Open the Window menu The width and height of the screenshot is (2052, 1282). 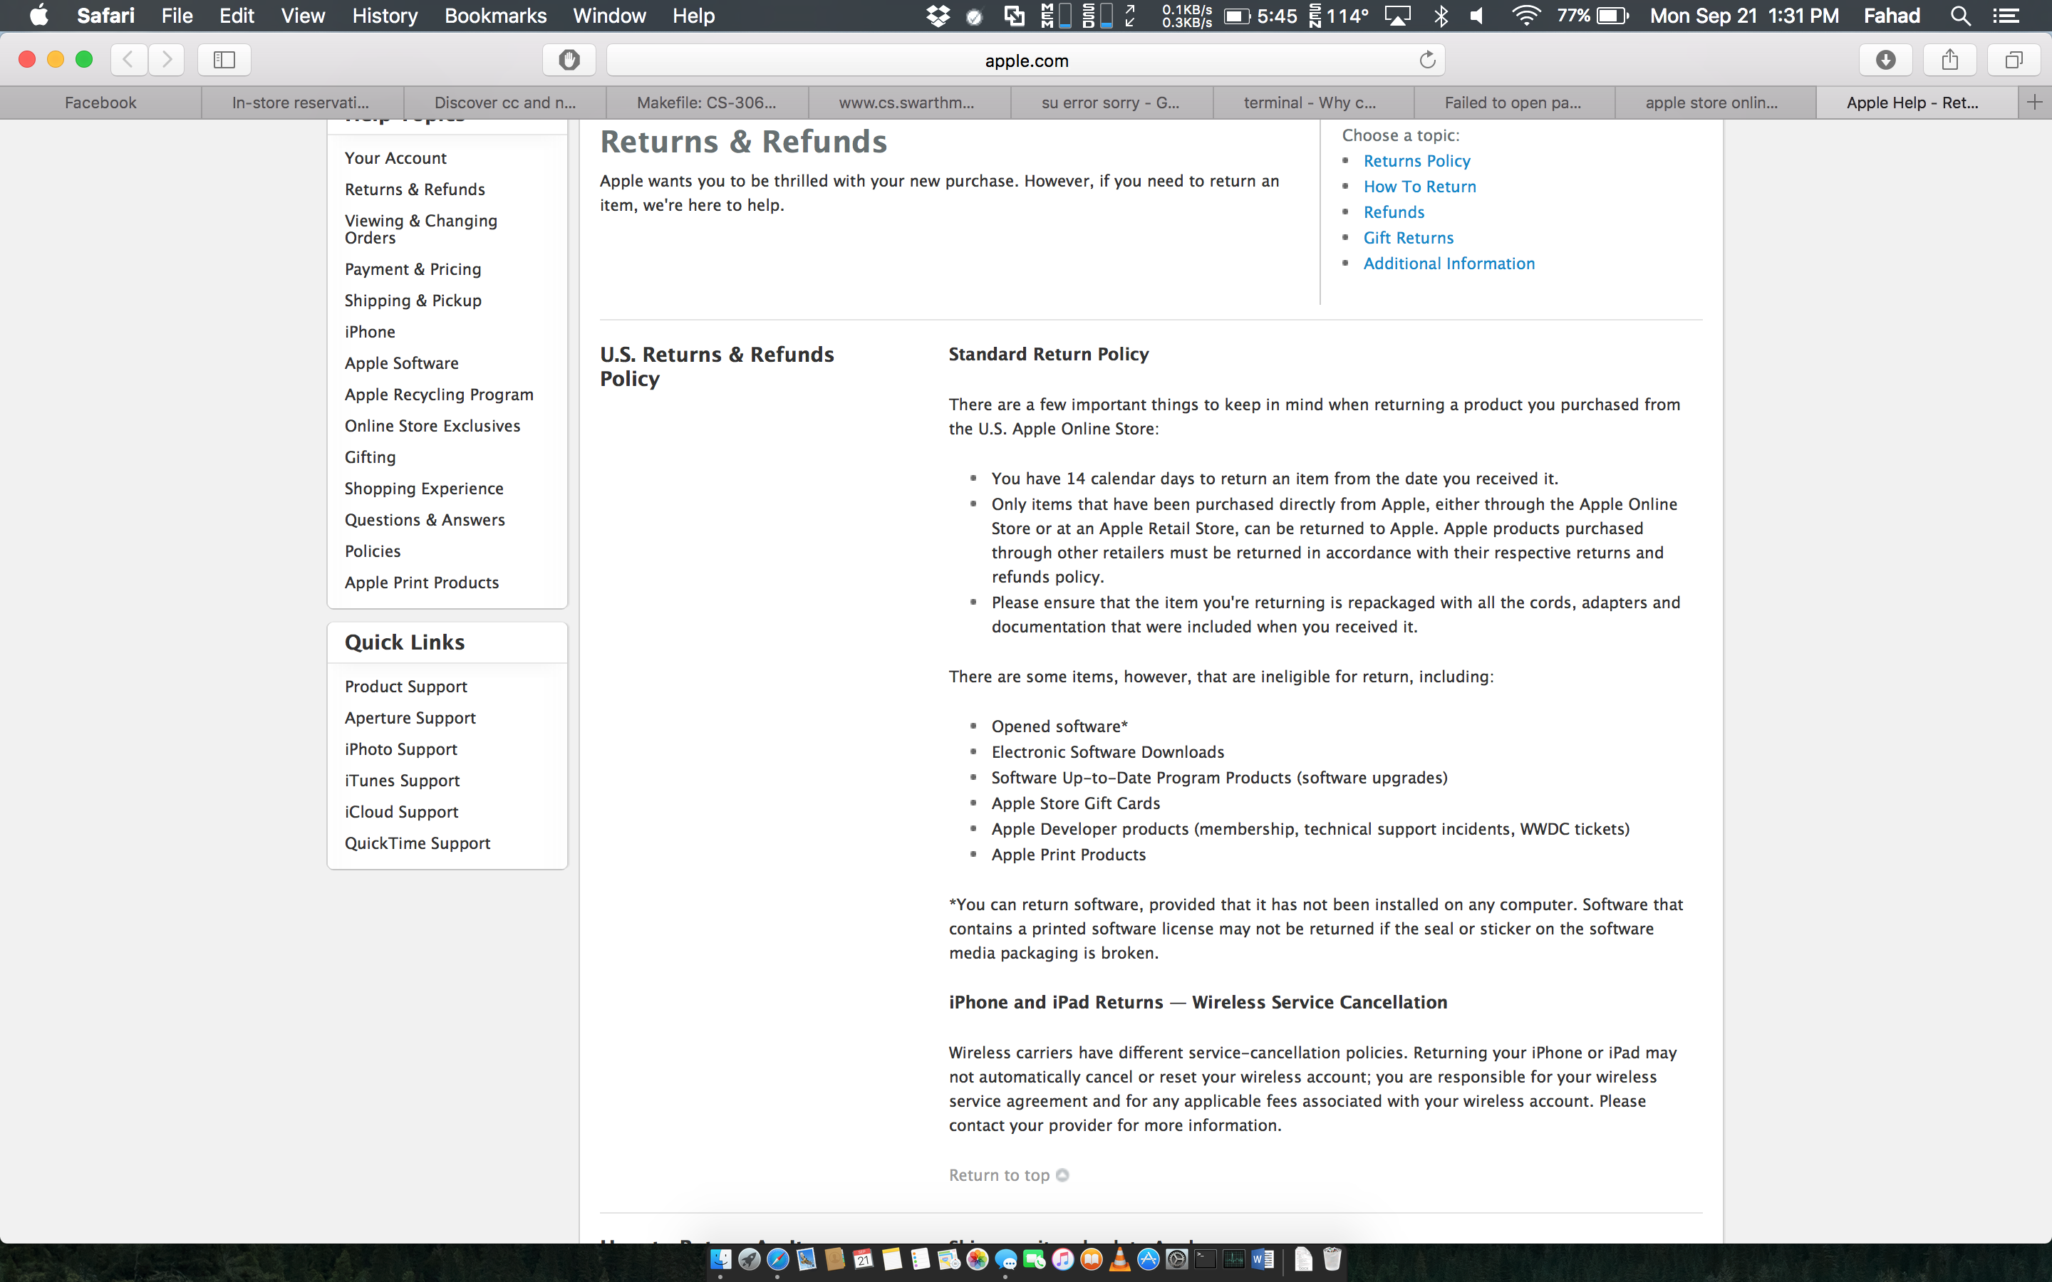point(608,15)
